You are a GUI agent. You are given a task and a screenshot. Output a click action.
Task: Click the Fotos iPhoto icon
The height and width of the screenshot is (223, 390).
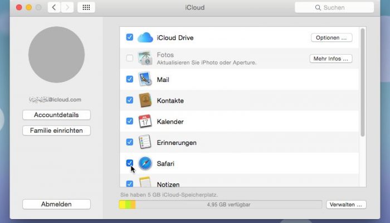coord(145,58)
